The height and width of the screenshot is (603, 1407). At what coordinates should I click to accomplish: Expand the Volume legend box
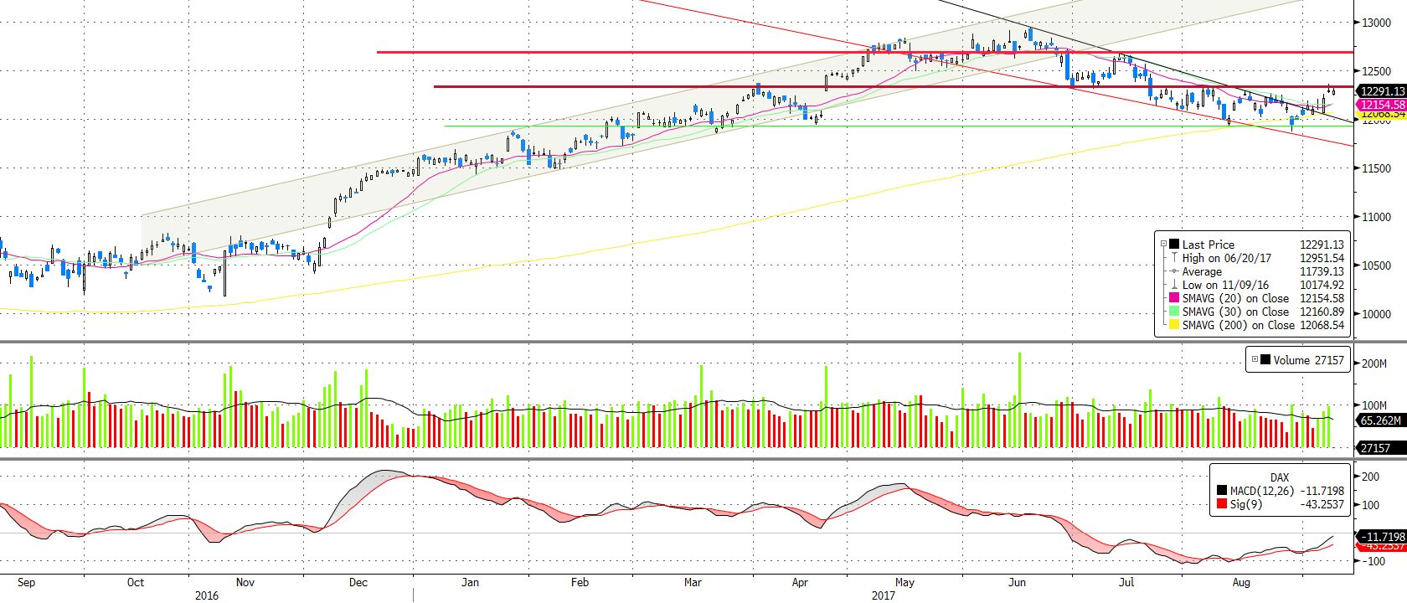[1255, 360]
